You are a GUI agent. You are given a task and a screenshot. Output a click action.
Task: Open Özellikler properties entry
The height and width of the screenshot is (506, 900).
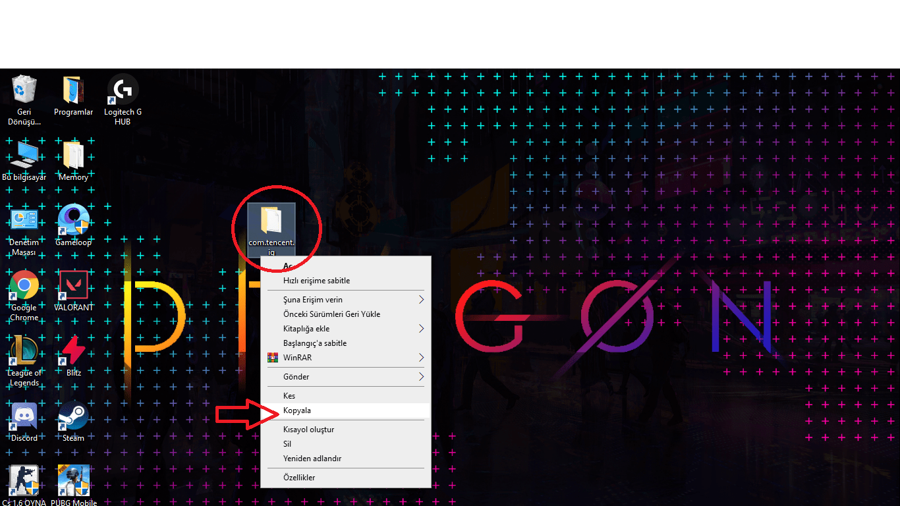pos(346,478)
